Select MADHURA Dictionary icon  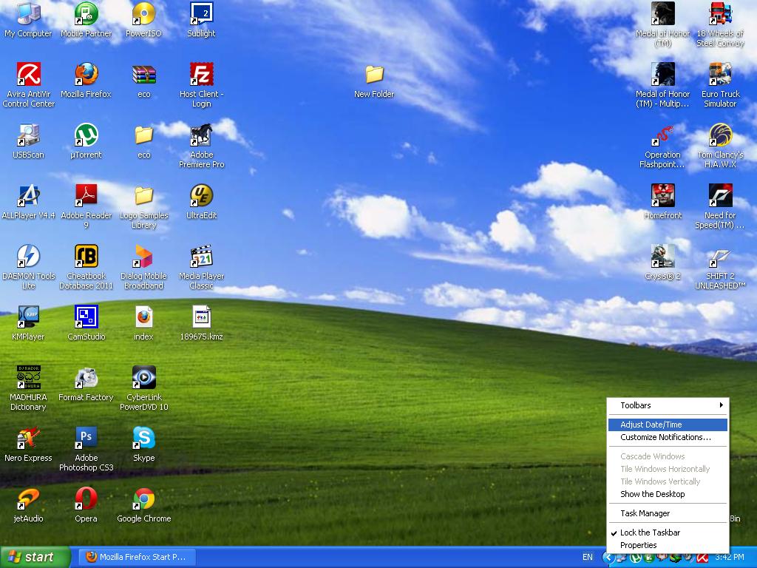pyautogui.click(x=28, y=388)
